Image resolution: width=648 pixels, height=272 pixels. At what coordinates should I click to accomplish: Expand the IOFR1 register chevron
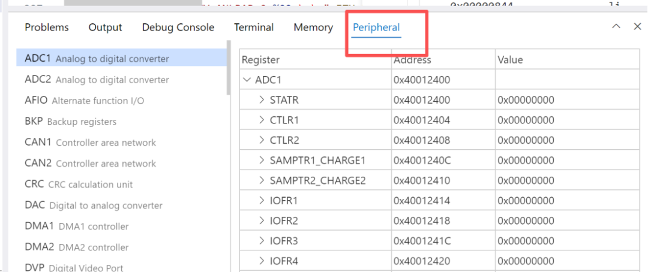pos(262,201)
